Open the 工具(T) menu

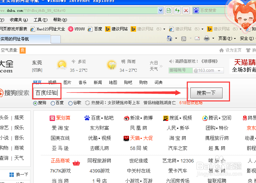coord(41,20)
